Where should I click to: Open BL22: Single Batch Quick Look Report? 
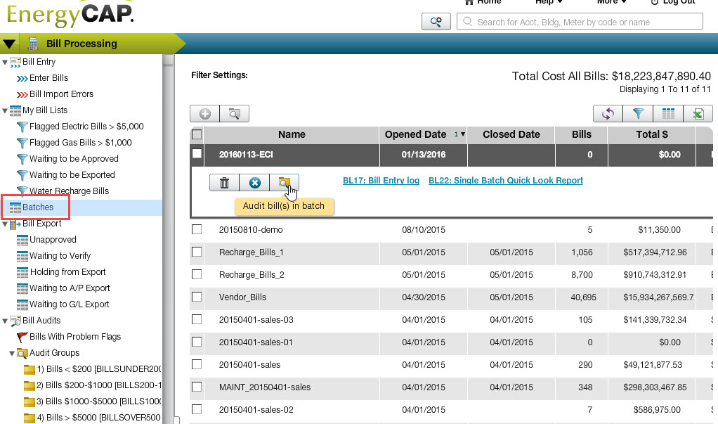coord(505,181)
